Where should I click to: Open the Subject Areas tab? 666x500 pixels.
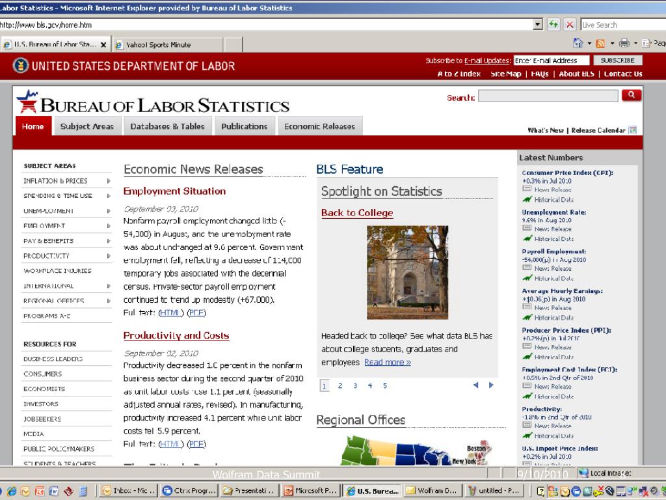pyautogui.click(x=87, y=126)
